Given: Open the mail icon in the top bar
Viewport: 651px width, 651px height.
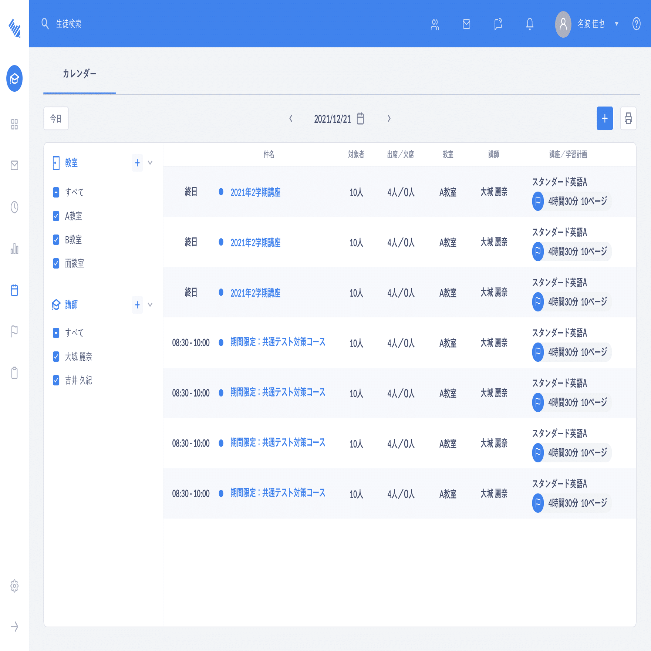Looking at the screenshot, I should pyautogui.click(x=466, y=24).
